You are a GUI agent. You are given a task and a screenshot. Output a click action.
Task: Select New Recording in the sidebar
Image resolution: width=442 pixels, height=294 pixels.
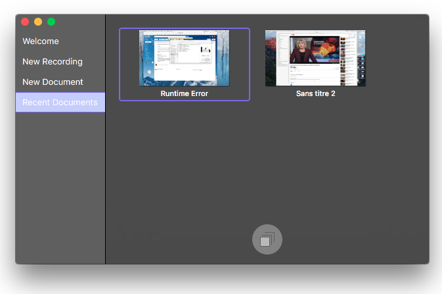click(53, 62)
